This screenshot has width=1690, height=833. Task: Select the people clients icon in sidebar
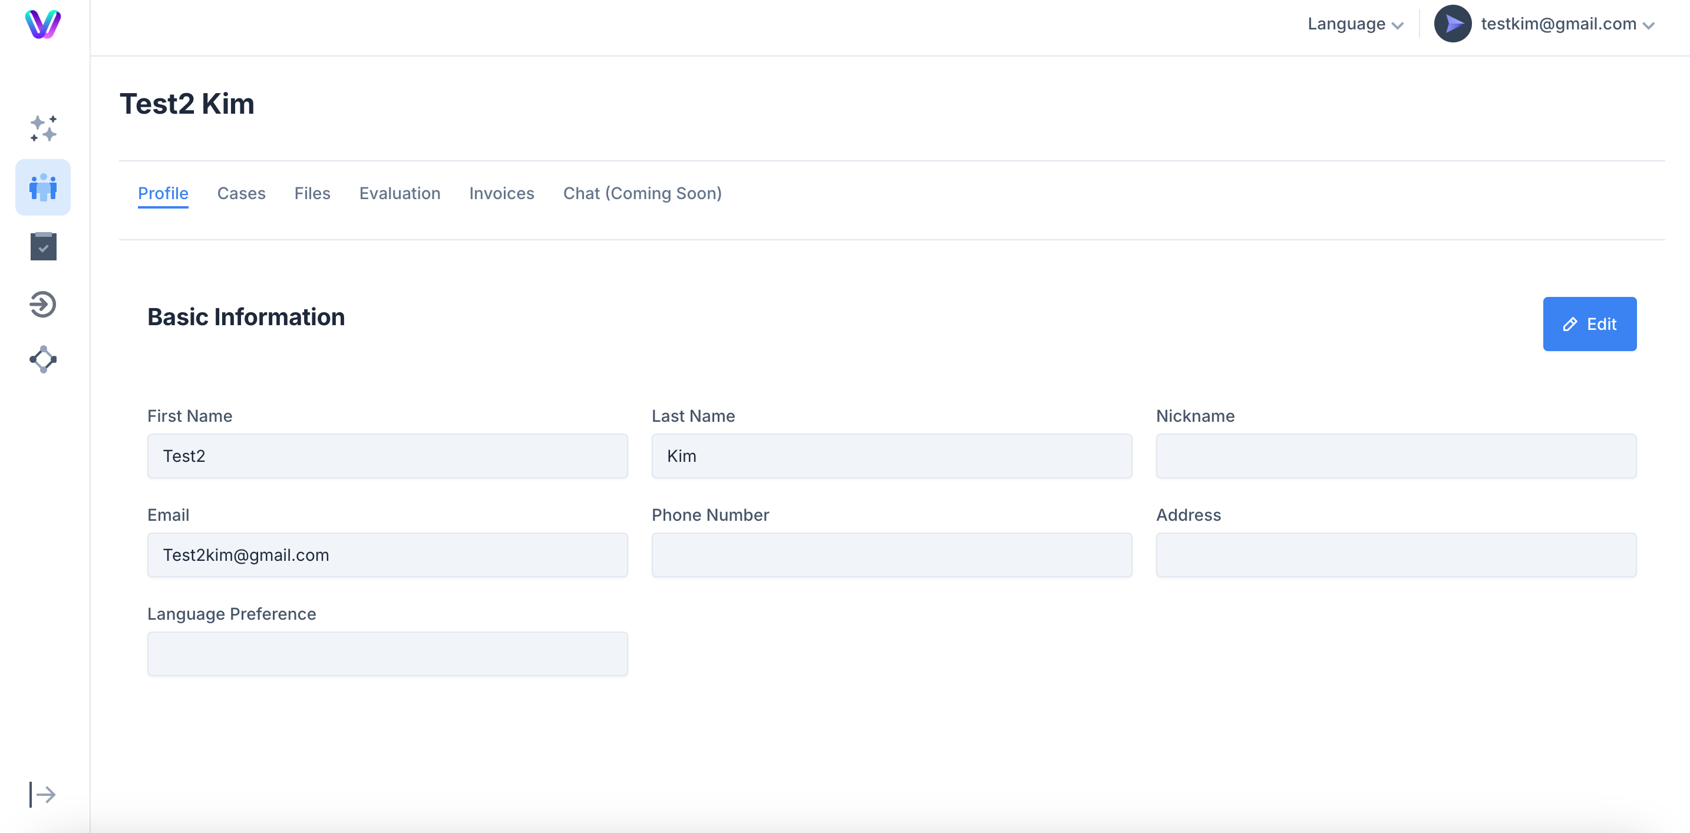(x=43, y=187)
